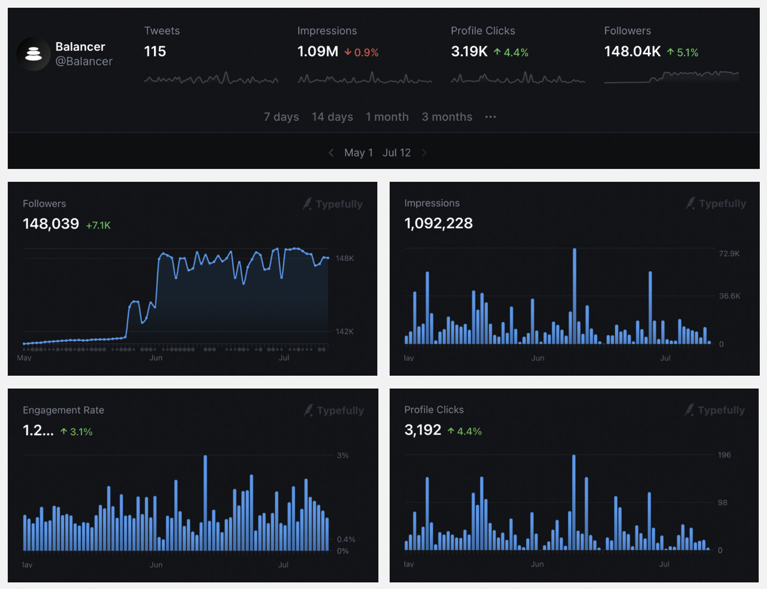Click the Typefully logo in Followers chart
This screenshot has width=767, height=589.
[333, 204]
